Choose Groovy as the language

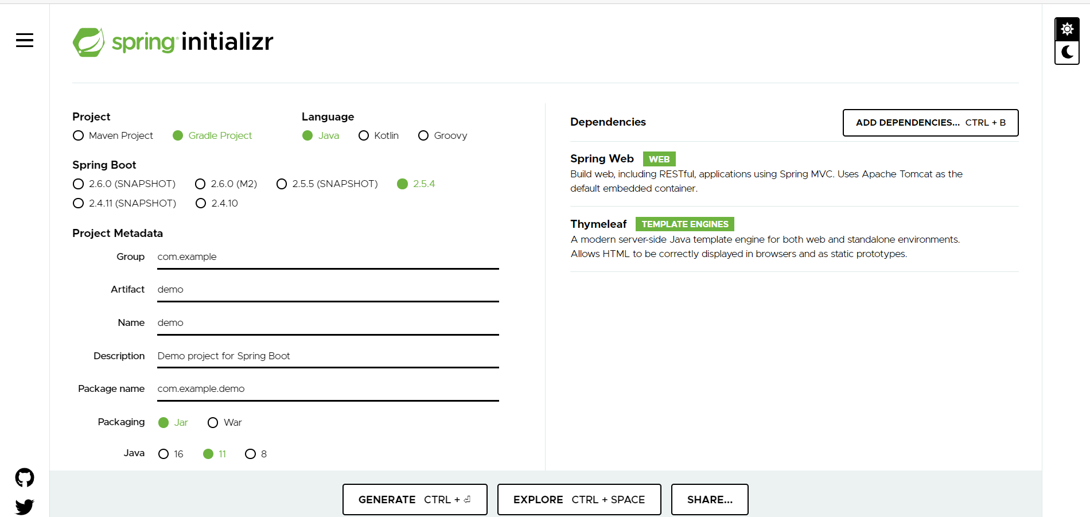click(443, 135)
